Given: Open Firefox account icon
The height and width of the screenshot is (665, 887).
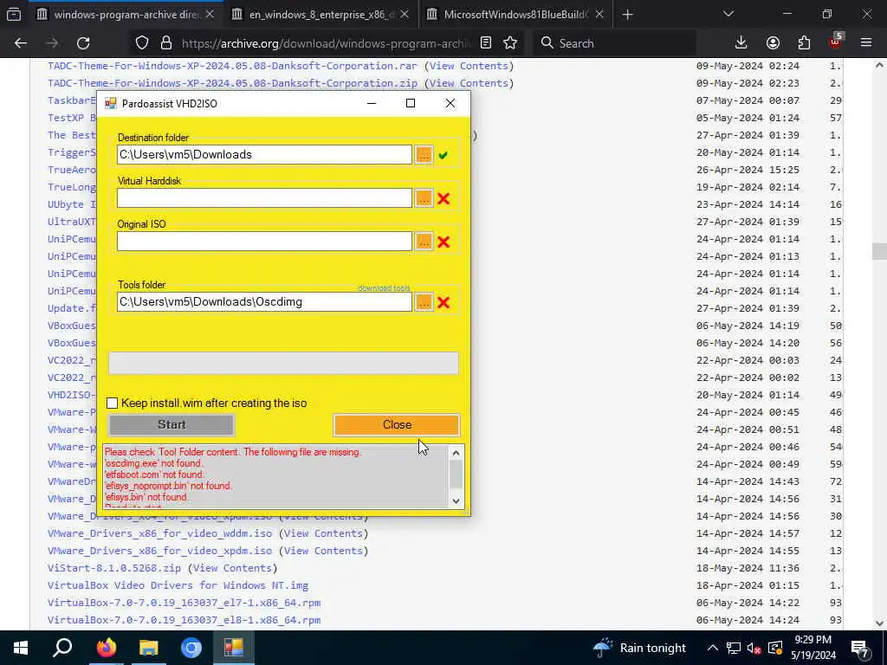Looking at the screenshot, I should coord(773,43).
